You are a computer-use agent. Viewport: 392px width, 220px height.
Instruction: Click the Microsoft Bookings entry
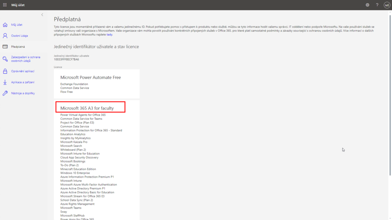click(73, 161)
